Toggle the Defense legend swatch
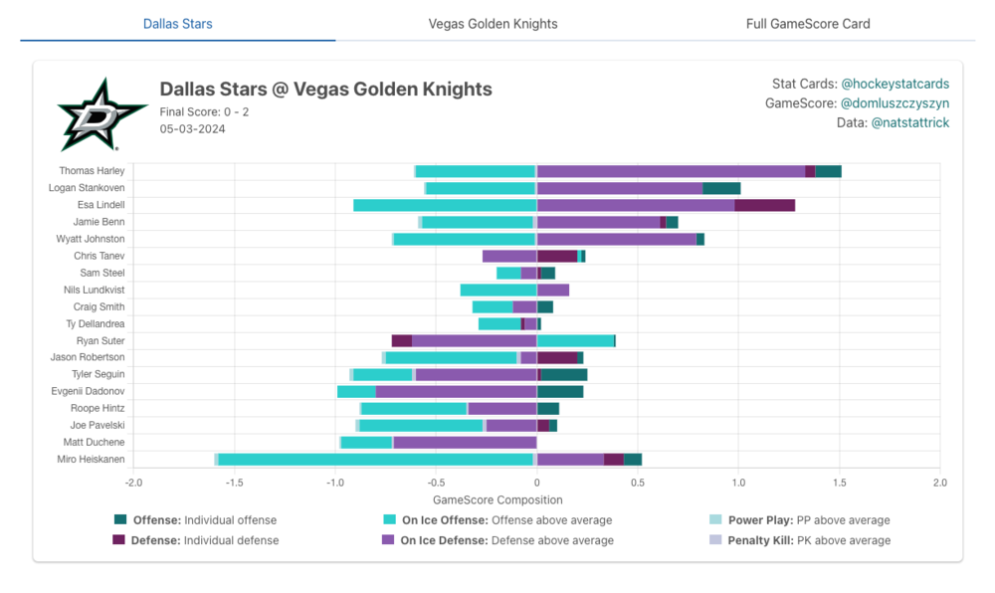The image size is (995, 593). [120, 540]
